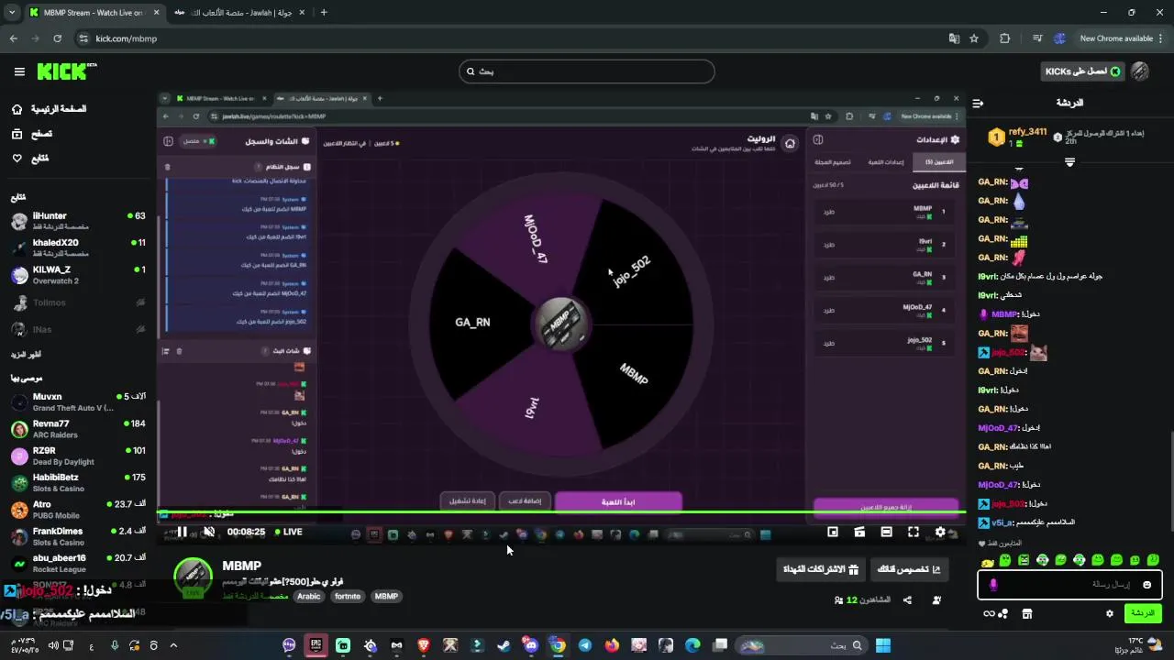Open the Revna77 recommended channel
Image resolution: width=1174 pixels, height=660 pixels.
[77, 429]
